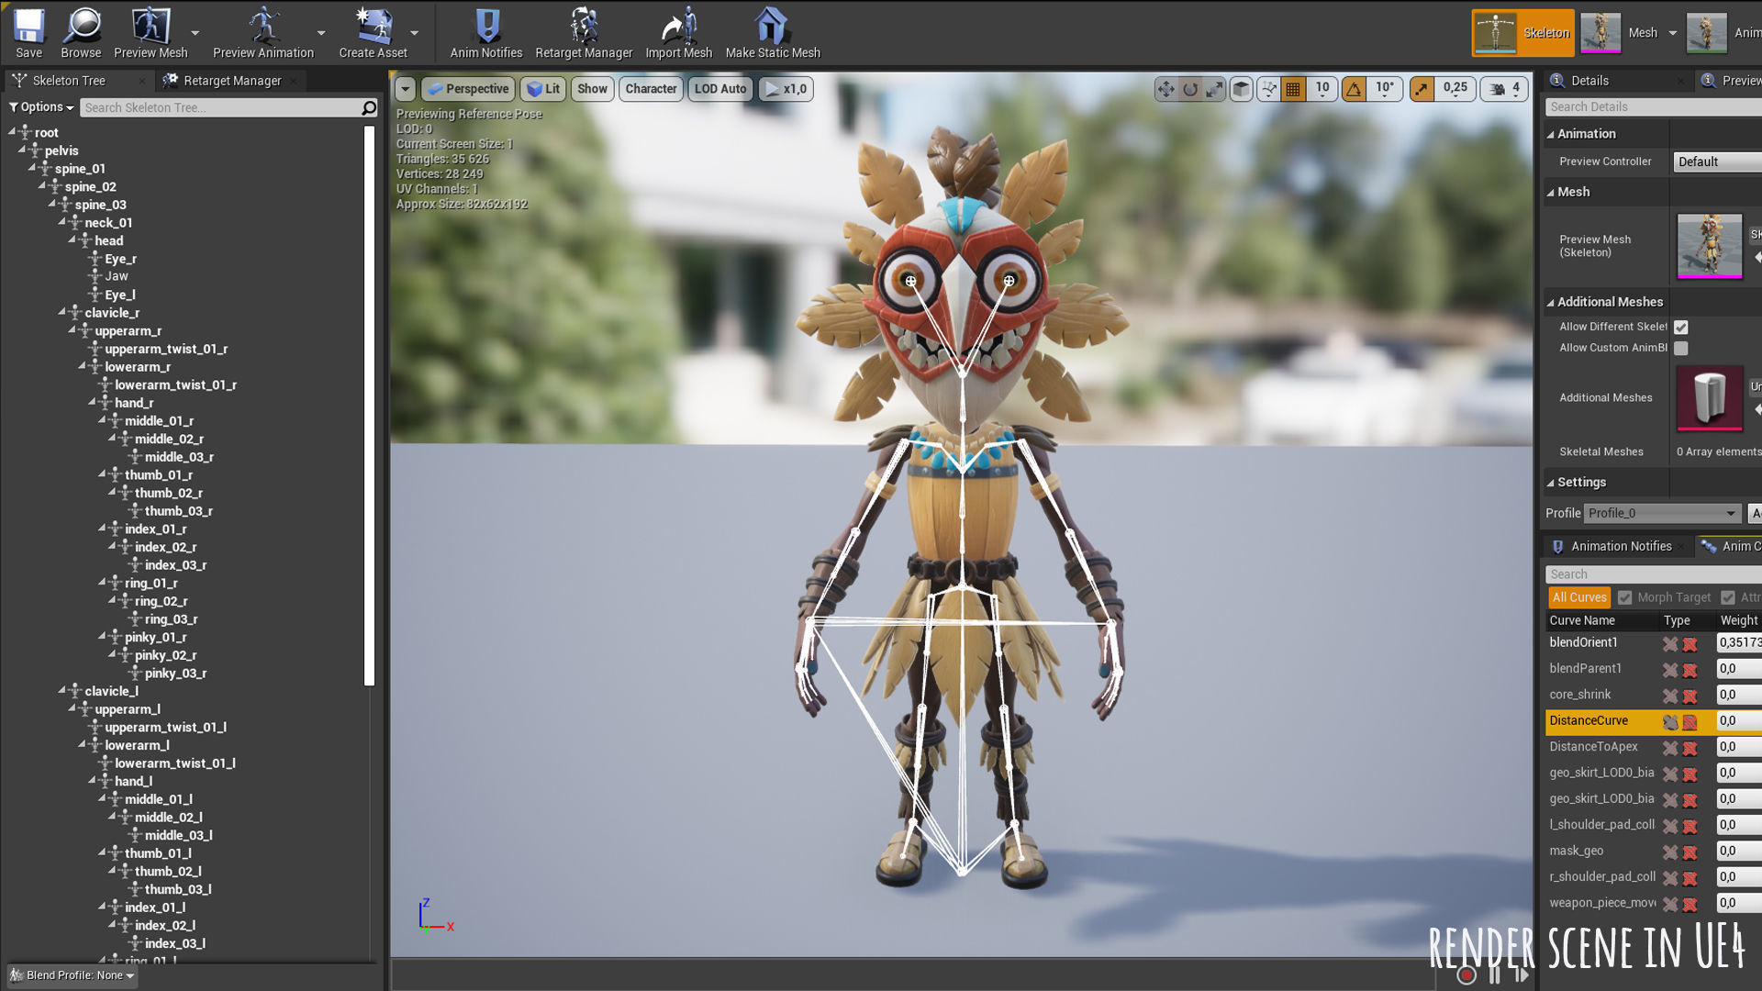Toggle the Morph Target curve filter checkbox
This screenshot has height=991, width=1762.
coord(1625,598)
